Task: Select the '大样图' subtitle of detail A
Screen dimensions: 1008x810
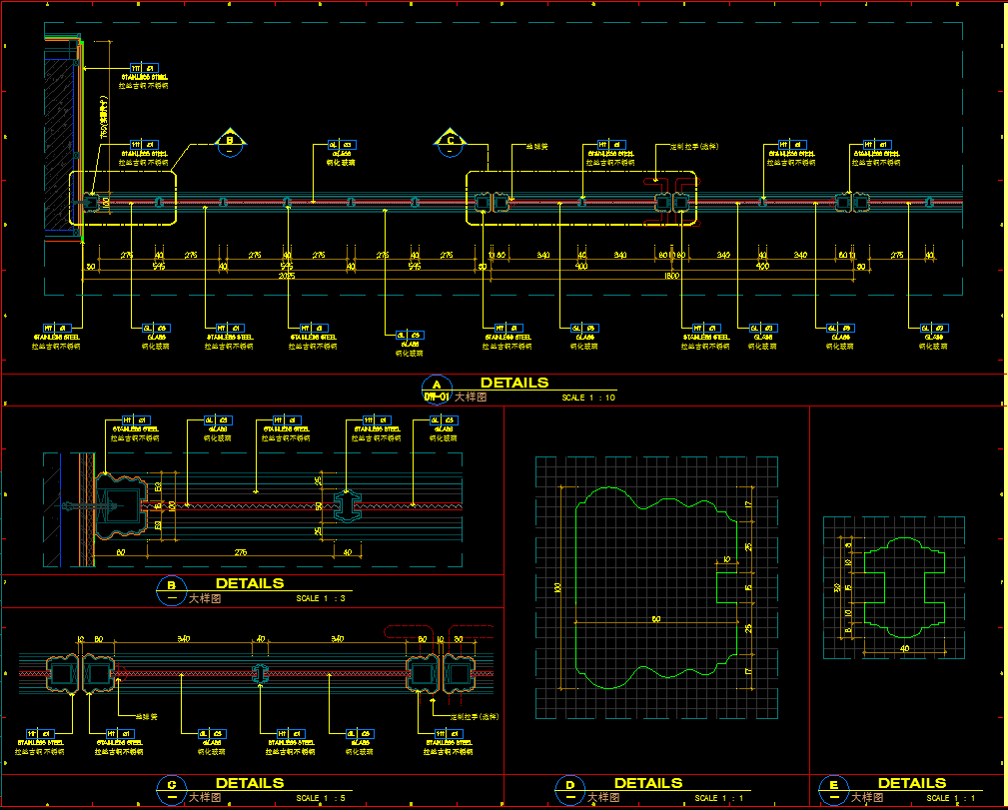Action: tap(471, 398)
